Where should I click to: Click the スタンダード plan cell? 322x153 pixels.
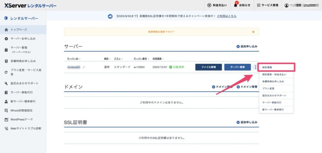pyautogui.click(x=122, y=67)
